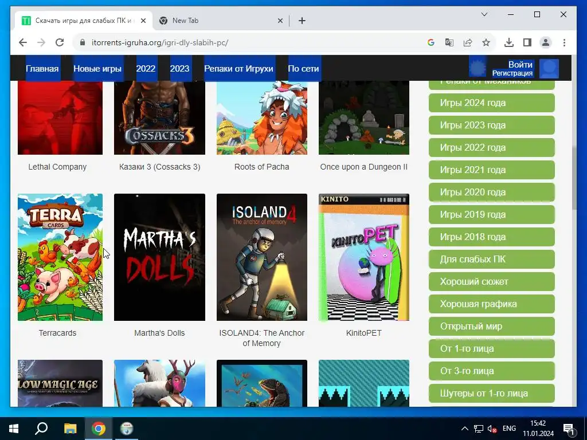
Task: Click the muted volume tray icon
Action: [x=492, y=429]
